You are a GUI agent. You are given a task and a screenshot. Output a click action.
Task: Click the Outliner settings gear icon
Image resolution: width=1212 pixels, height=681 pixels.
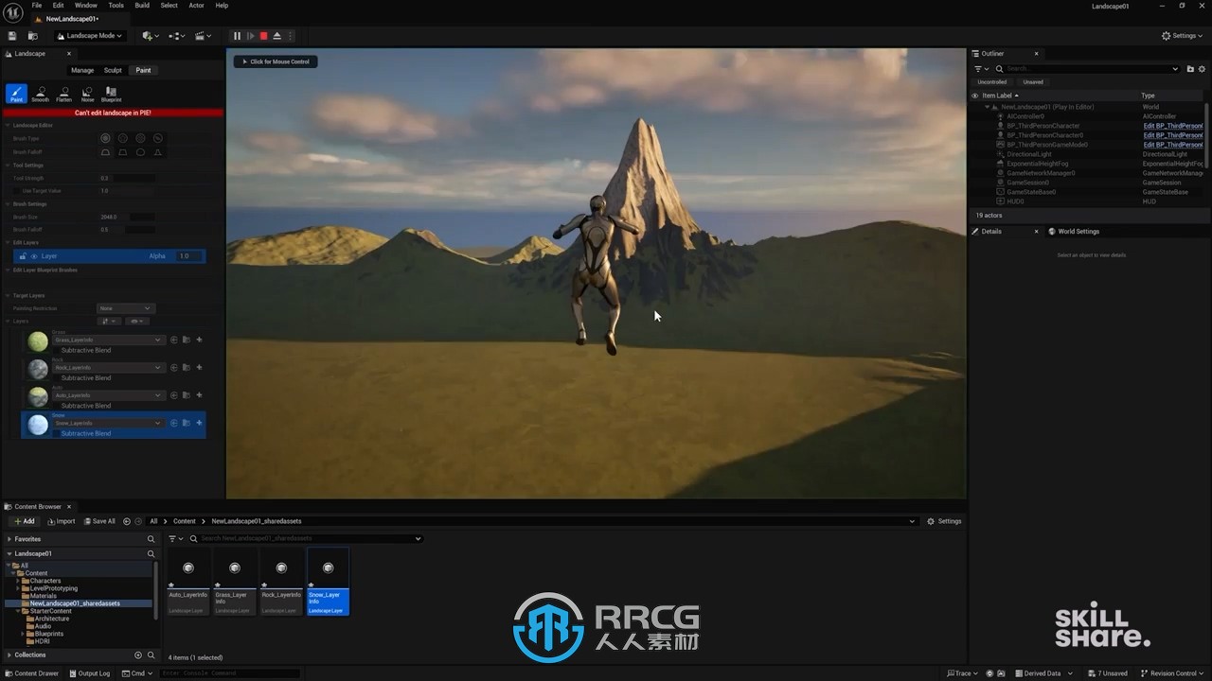(1201, 69)
